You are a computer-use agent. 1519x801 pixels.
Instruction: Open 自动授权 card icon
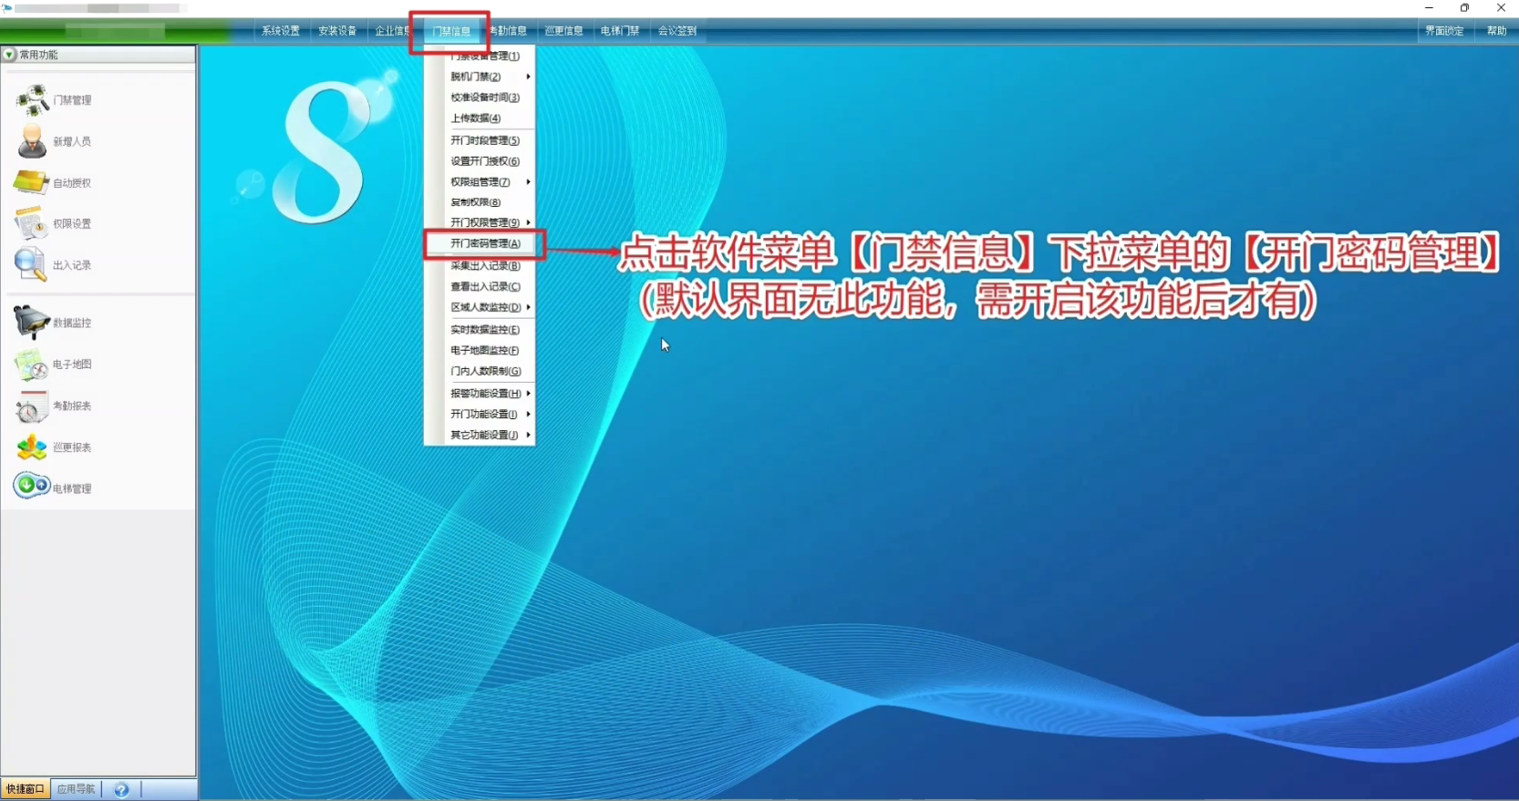point(31,182)
